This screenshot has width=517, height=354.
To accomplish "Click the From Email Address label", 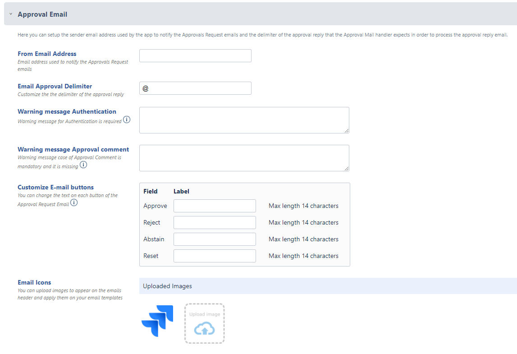I will (47, 54).
